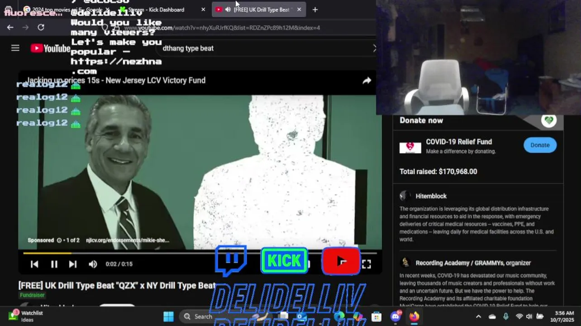
Task: Click the OneDrive cloud tray icon
Action: coord(492,316)
